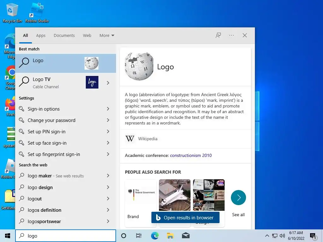Open File Explorer from the taskbar

170,236
